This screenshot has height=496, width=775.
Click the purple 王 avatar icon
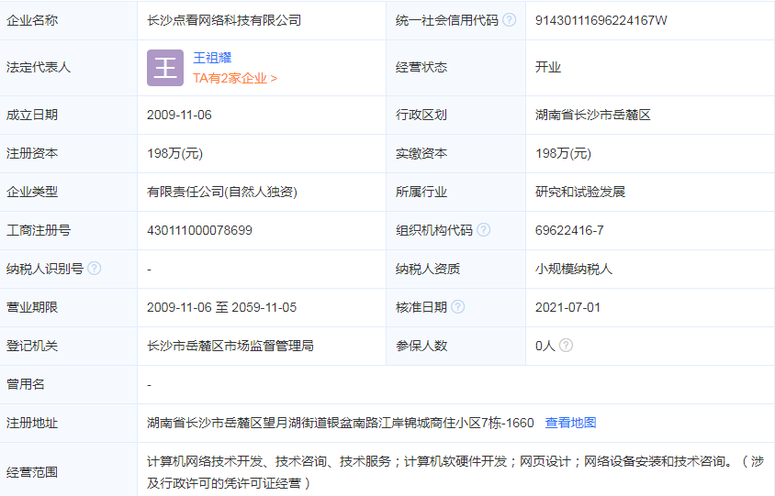[x=164, y=68]
